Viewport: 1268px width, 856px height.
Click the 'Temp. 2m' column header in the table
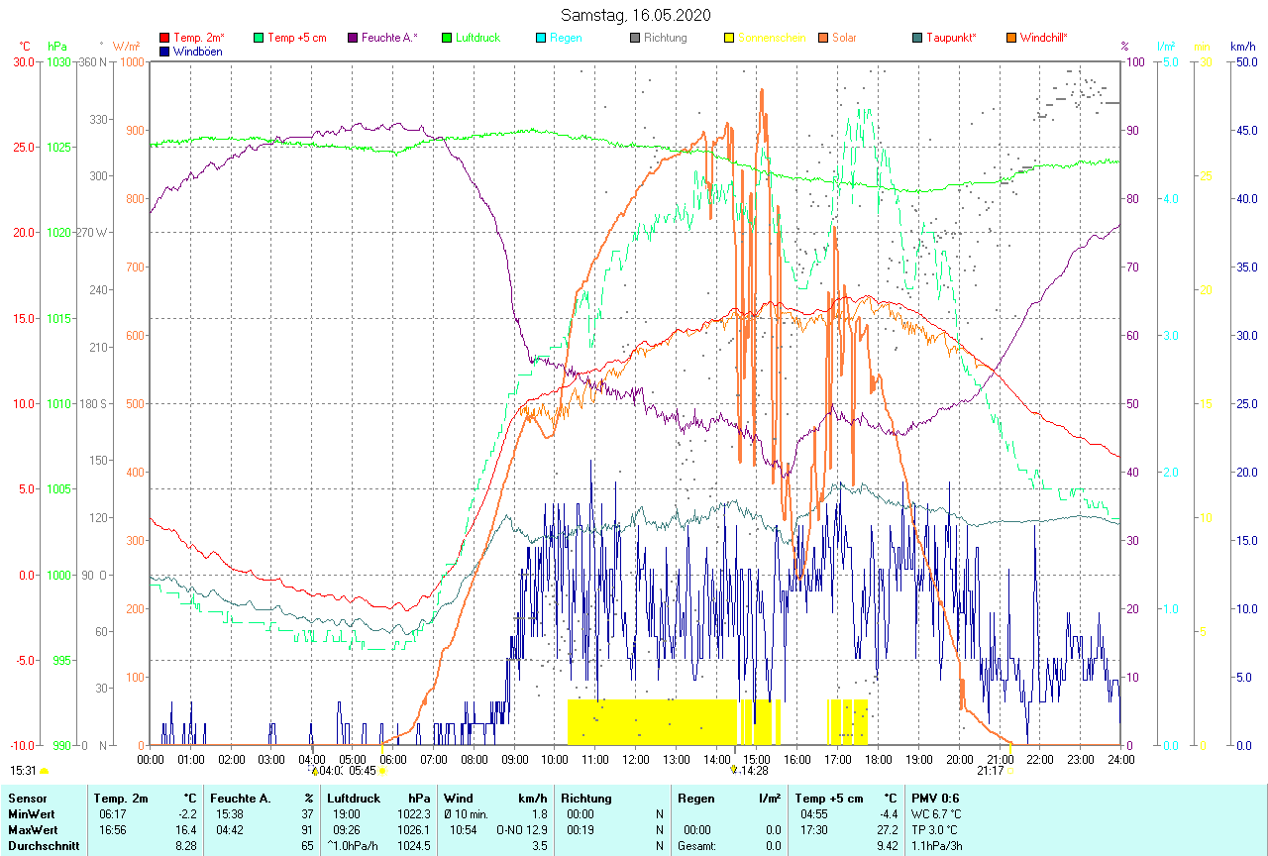121,798
